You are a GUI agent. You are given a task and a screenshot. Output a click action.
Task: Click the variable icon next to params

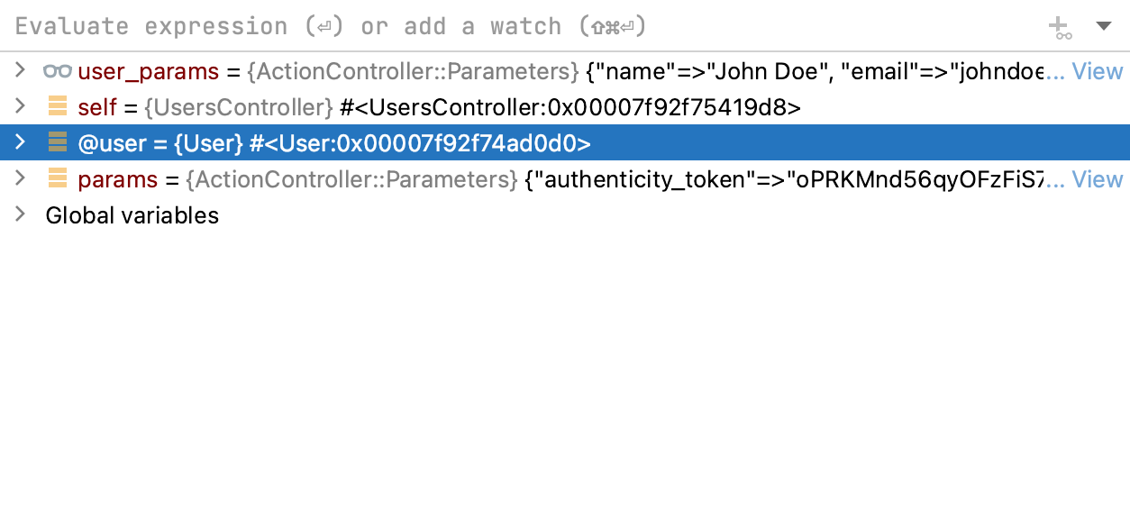point(56,178)
